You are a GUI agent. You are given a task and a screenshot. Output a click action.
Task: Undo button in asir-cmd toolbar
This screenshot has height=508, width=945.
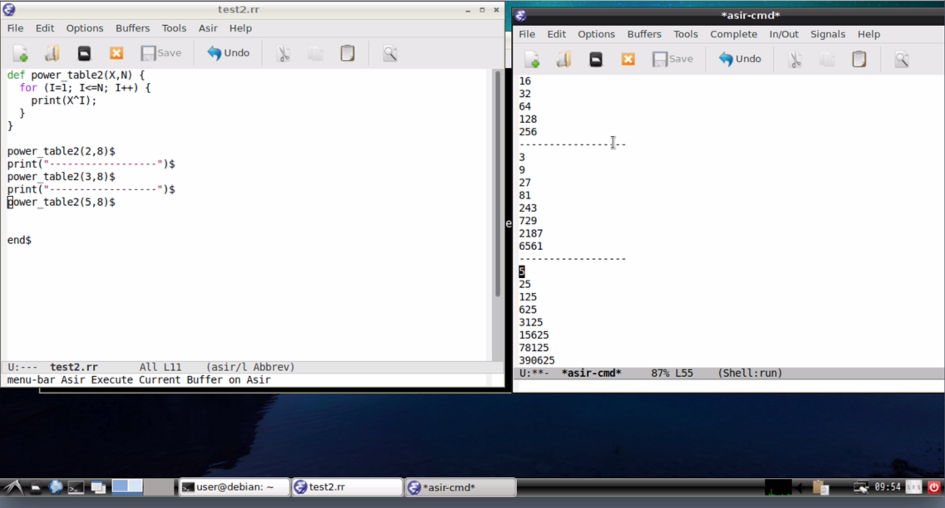(x=740, y=59)
